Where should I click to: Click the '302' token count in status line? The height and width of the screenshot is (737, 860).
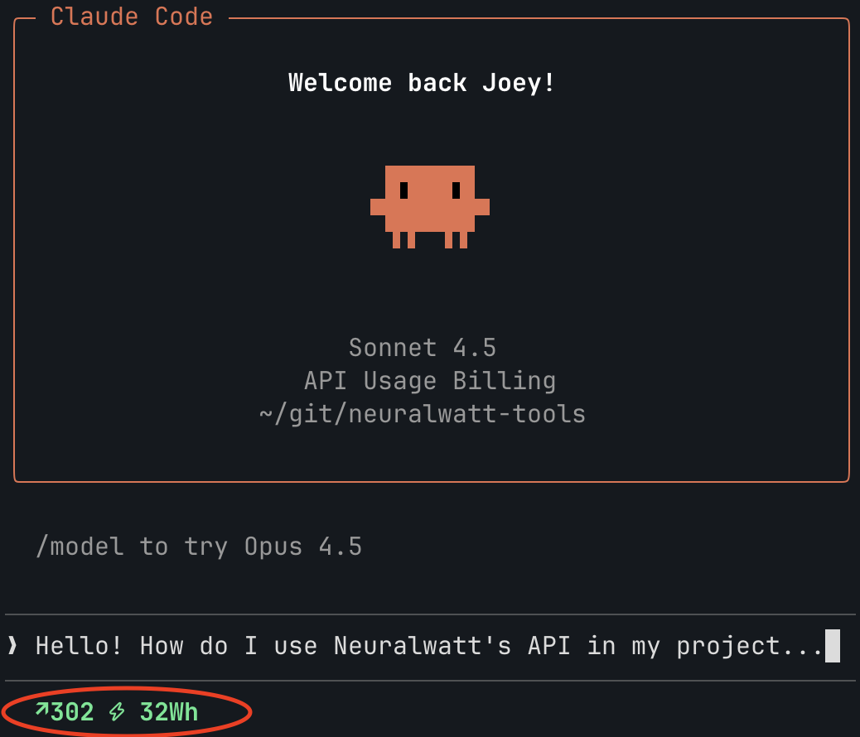click(72, 712)
